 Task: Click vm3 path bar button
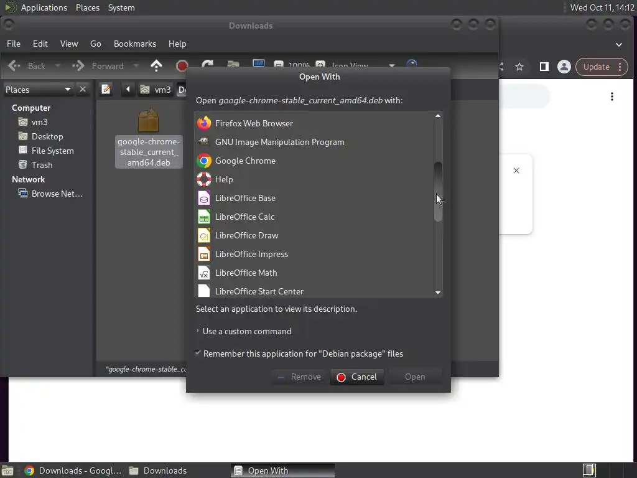[x=156, y=90]
